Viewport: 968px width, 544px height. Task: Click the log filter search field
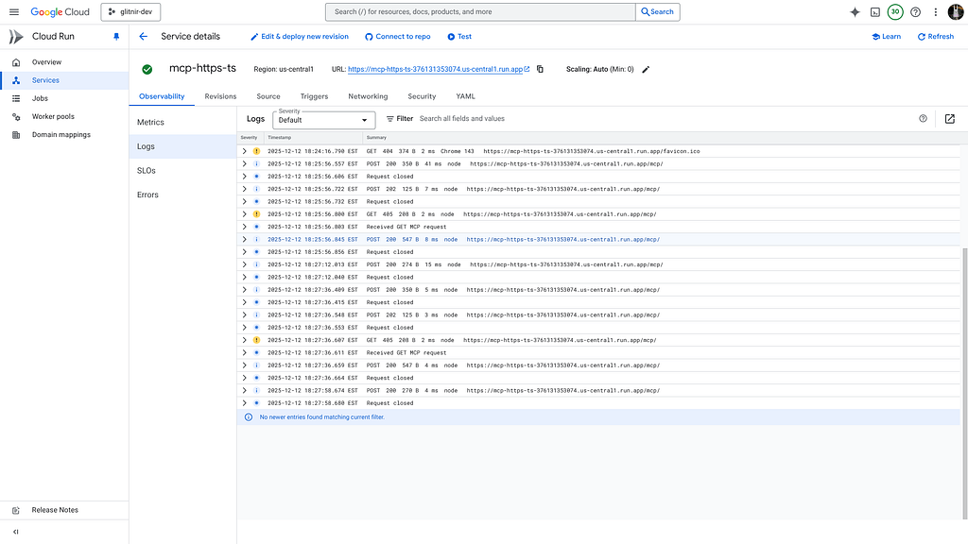coord(664,118)
